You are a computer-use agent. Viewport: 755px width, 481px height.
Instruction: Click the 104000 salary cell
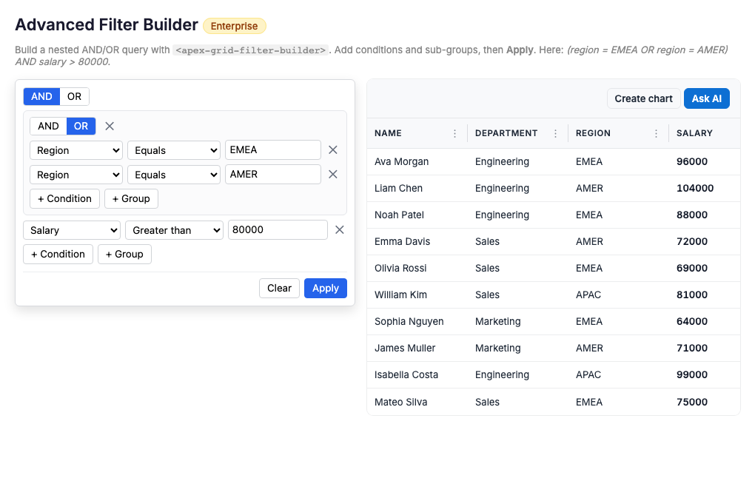tap(705, 188)
